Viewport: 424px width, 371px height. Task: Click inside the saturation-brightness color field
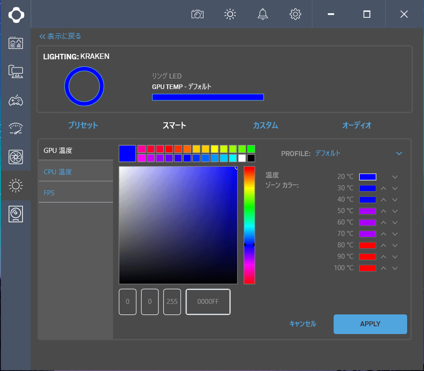pyautogui.click(x=178, y=225)
